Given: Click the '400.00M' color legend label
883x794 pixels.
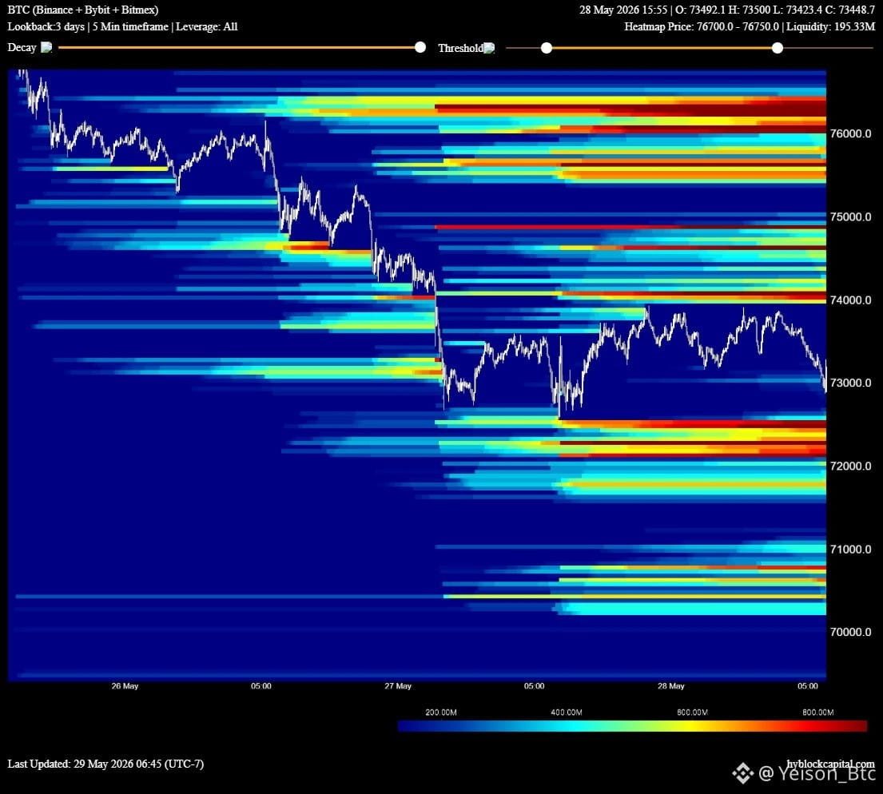Looking at the screenshot, I should coord(567,713).
